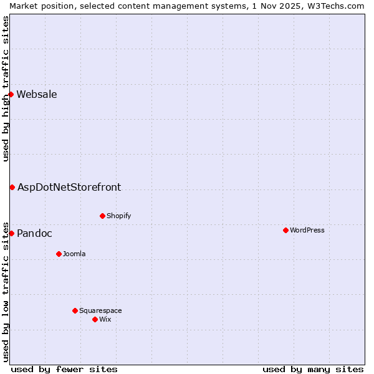374x374 pixels.
Task: Click the Wix text label
Action: pos(105,319)
